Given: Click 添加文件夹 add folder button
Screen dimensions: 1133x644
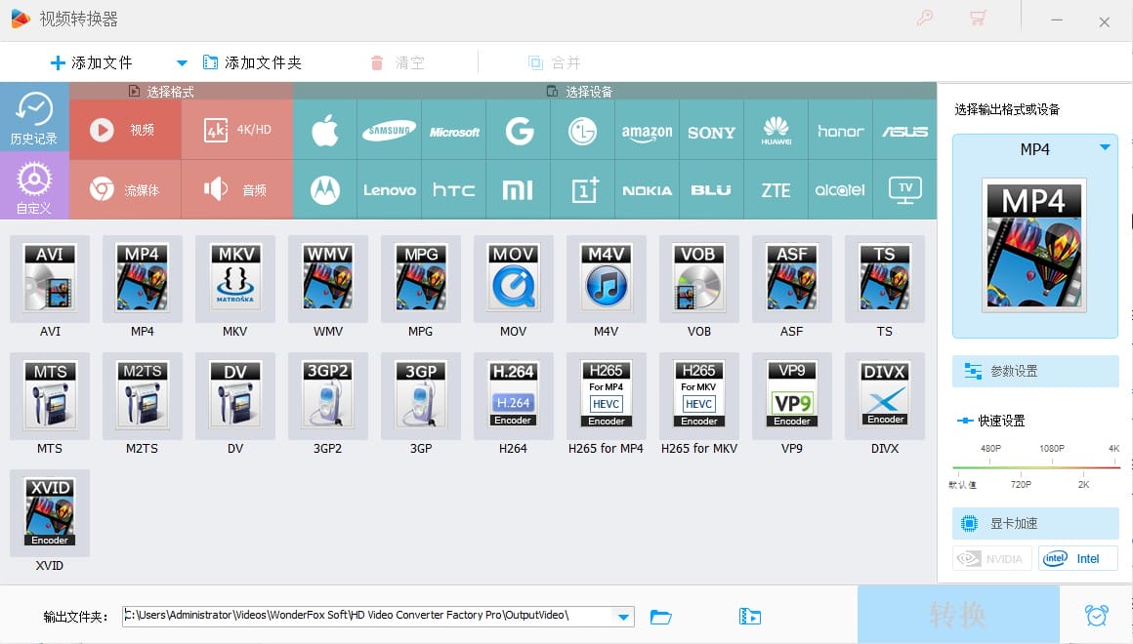Looking at the screenshot, I should [x=252, y=62].
